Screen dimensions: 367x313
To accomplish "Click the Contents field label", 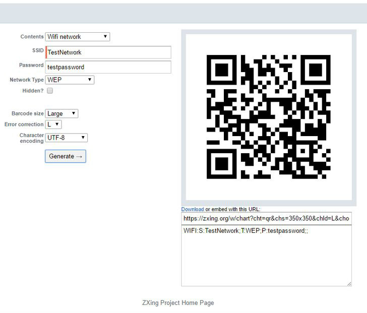I will coord(32,37).
